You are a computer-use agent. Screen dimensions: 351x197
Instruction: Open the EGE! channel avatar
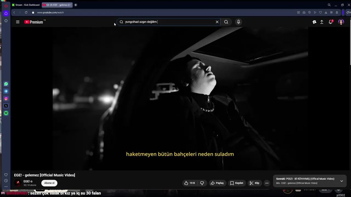click(x=18, y=183)
